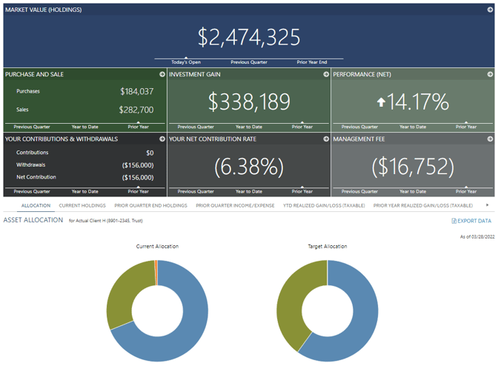
Task: Click the Purchases amount $184,037
Action: click(x=136, y=91)
